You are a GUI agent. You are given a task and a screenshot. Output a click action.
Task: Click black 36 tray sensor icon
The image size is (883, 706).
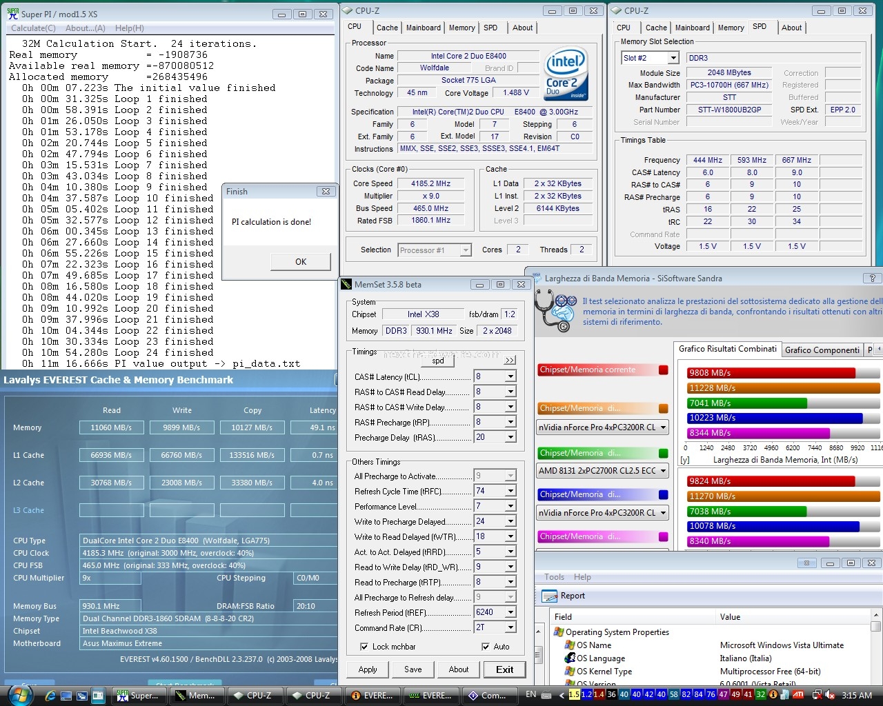pos(611,695)
